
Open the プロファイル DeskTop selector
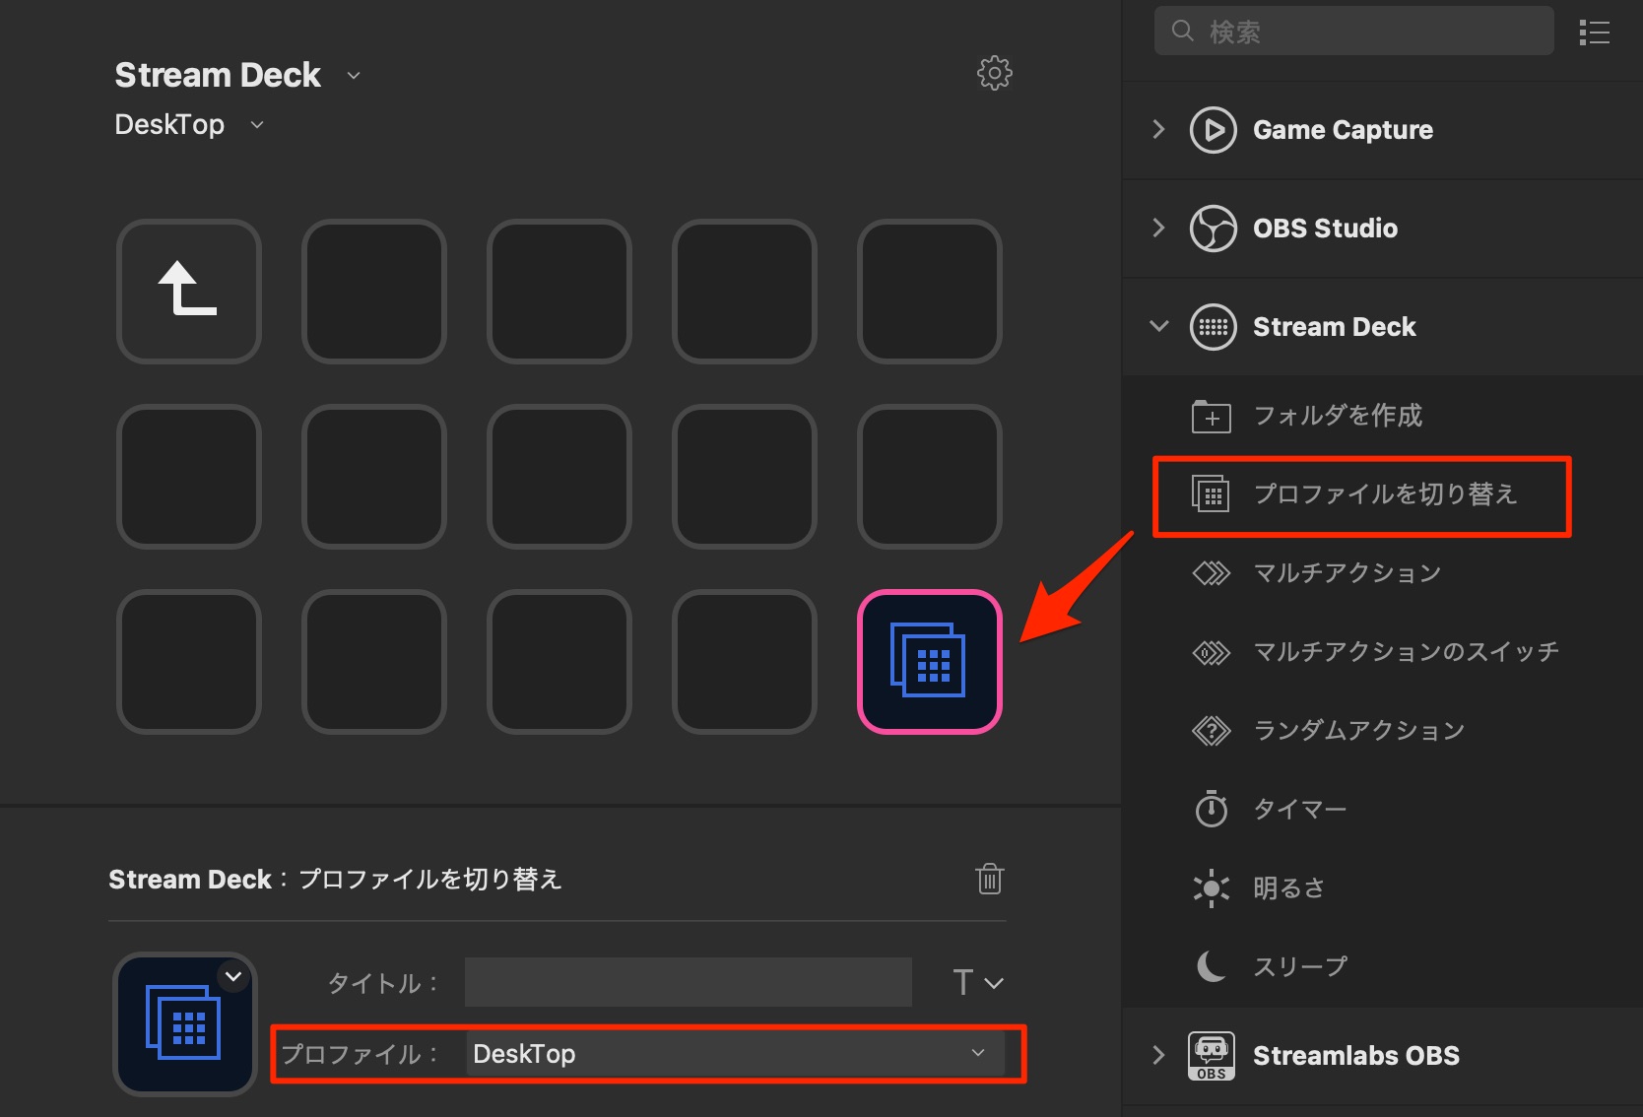735,1054
